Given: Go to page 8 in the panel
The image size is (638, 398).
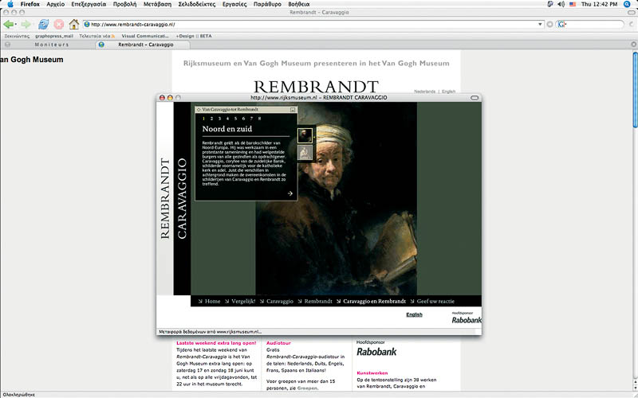Looking at the screenshot, I should pos(259,119).
